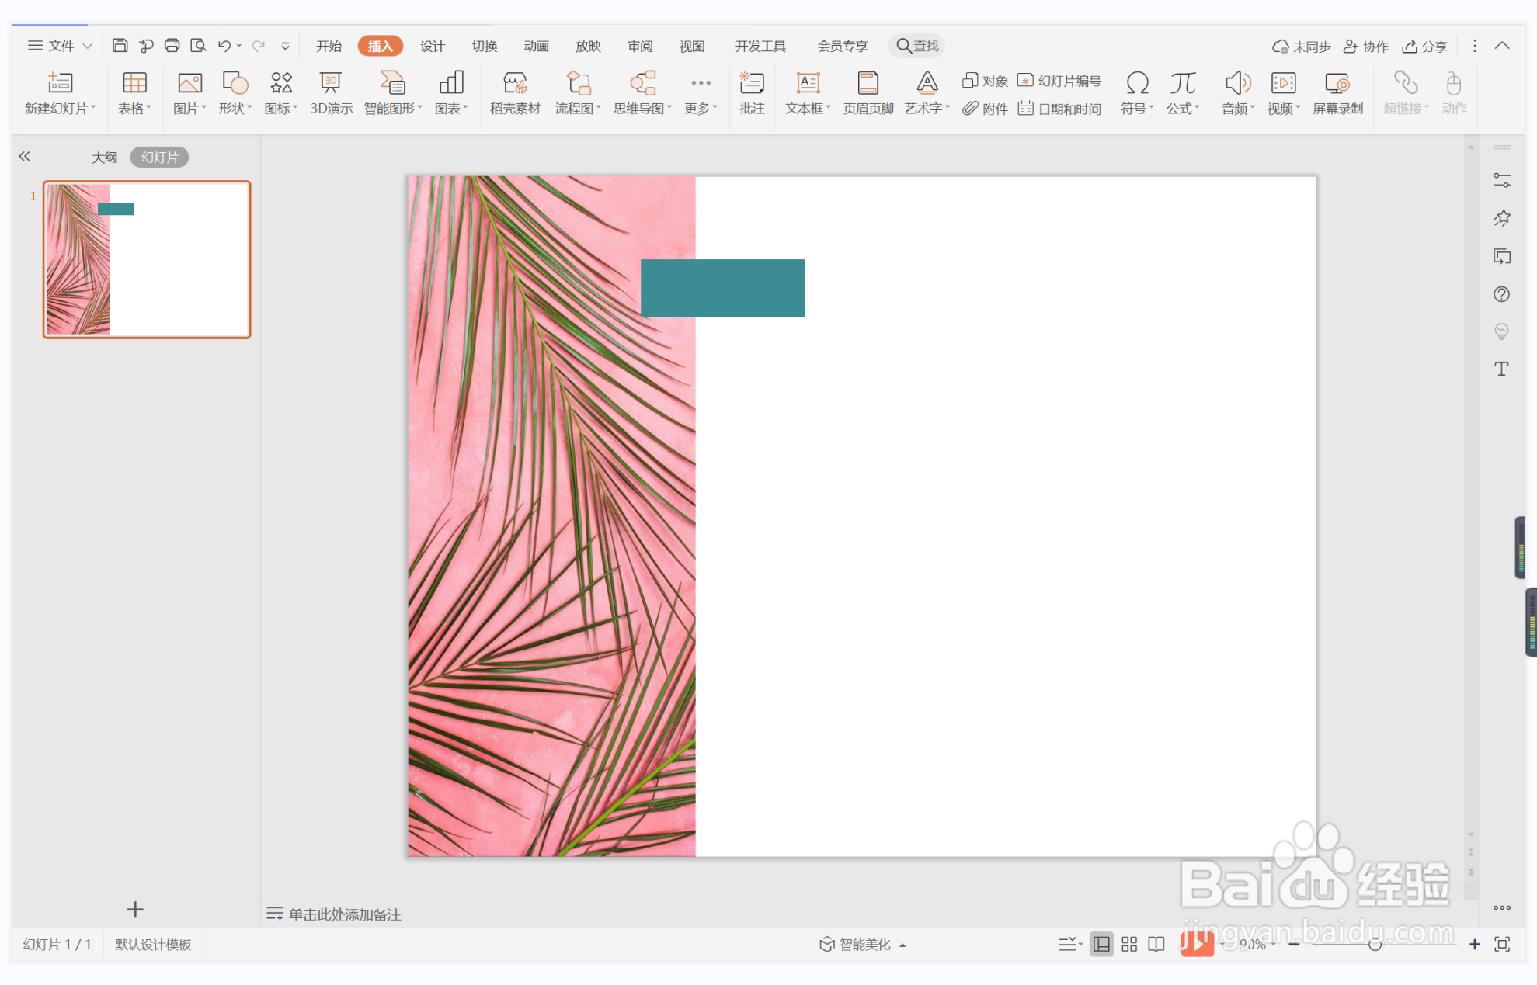
Task: Insert 页眉页脚 header and footer
Action: click(868, 92)
